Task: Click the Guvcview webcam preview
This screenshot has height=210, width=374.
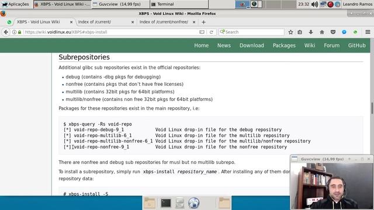Action: pyautogui.click(x=332, y=185)
